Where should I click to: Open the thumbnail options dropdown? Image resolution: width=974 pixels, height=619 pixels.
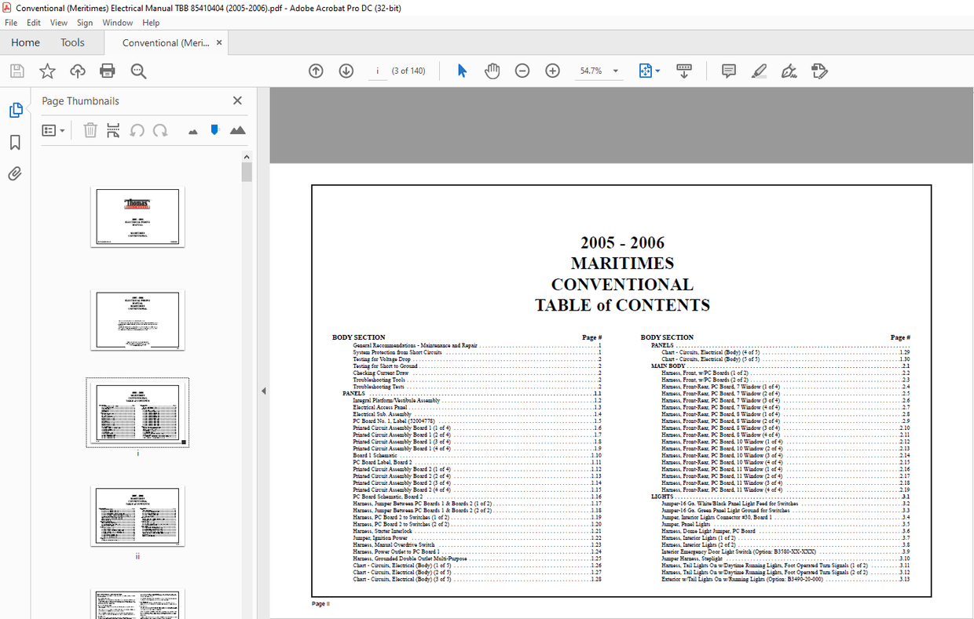pos(53,130)
